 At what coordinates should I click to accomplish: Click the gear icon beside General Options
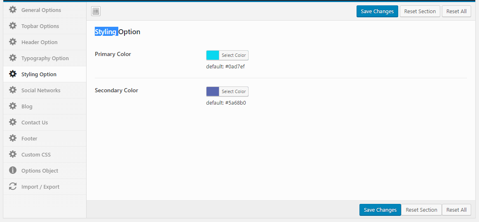tap(13, 10)
